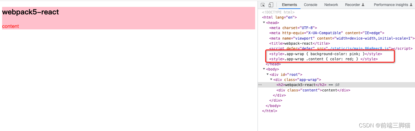415x131 pixels.
Task: Switch to the Console tab
Action: pos(310,5)
